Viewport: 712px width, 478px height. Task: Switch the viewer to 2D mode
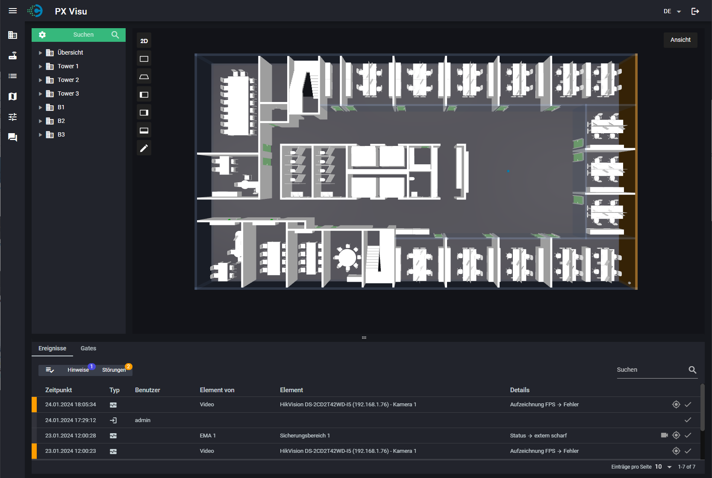click(144, 41)
